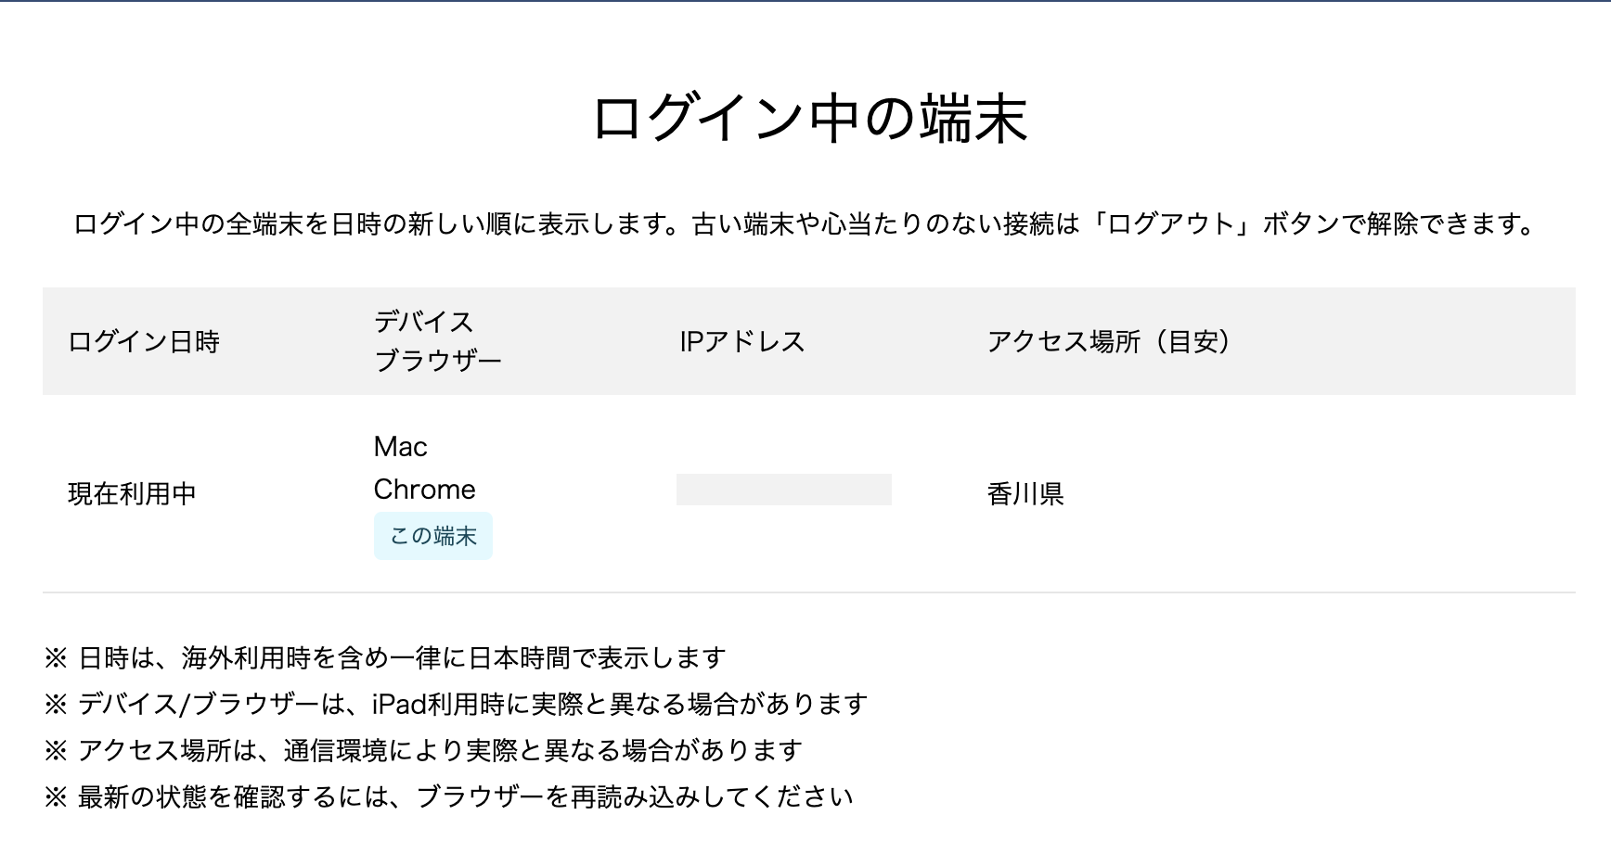This screenshot has width=1611, height=866.
Task: Click the デバイス column header label
Action: [424, 322]
